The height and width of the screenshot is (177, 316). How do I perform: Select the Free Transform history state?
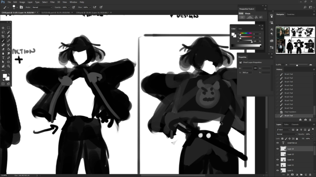coord(290,112)
